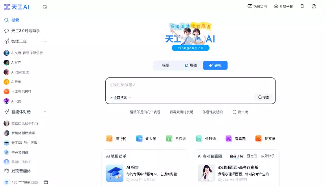Collapse the 智能工具 section
Screen dimensions: 327x187
click(x=45, y=41)
